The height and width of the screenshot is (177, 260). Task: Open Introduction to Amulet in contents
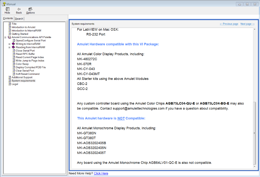[23, 27]
